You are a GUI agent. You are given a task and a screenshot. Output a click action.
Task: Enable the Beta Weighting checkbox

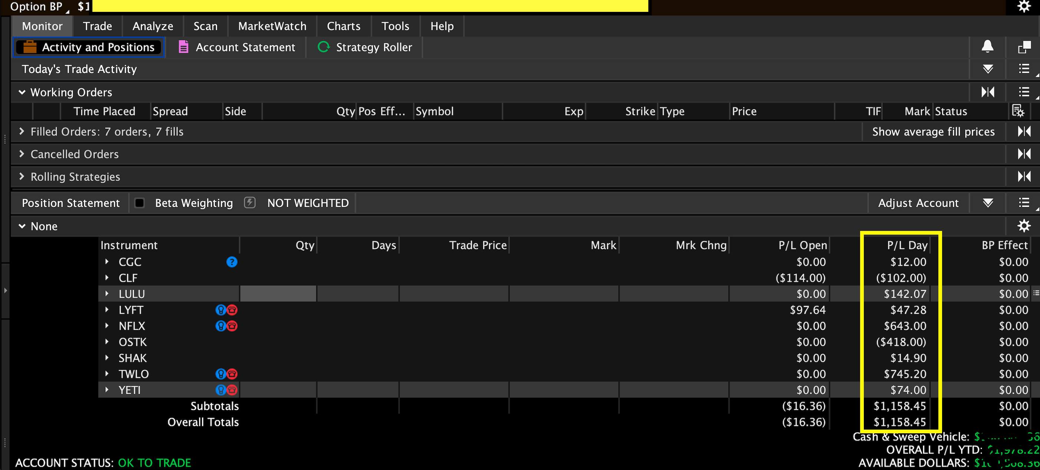click(x=139, y=203)
